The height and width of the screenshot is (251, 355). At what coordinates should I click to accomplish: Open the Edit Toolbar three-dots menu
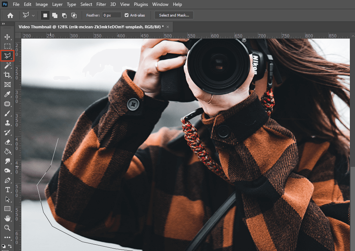pyautogui.click(x=7, y=237)
